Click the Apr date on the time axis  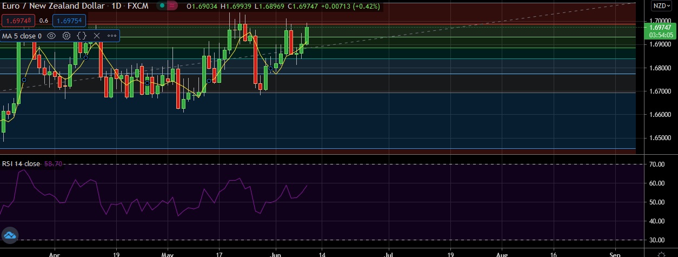click(x=54, y=253)
